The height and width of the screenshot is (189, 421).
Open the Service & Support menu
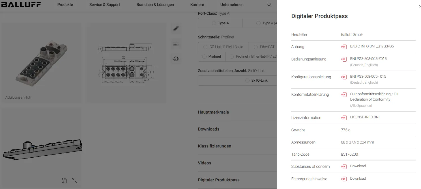coord(104,5)
